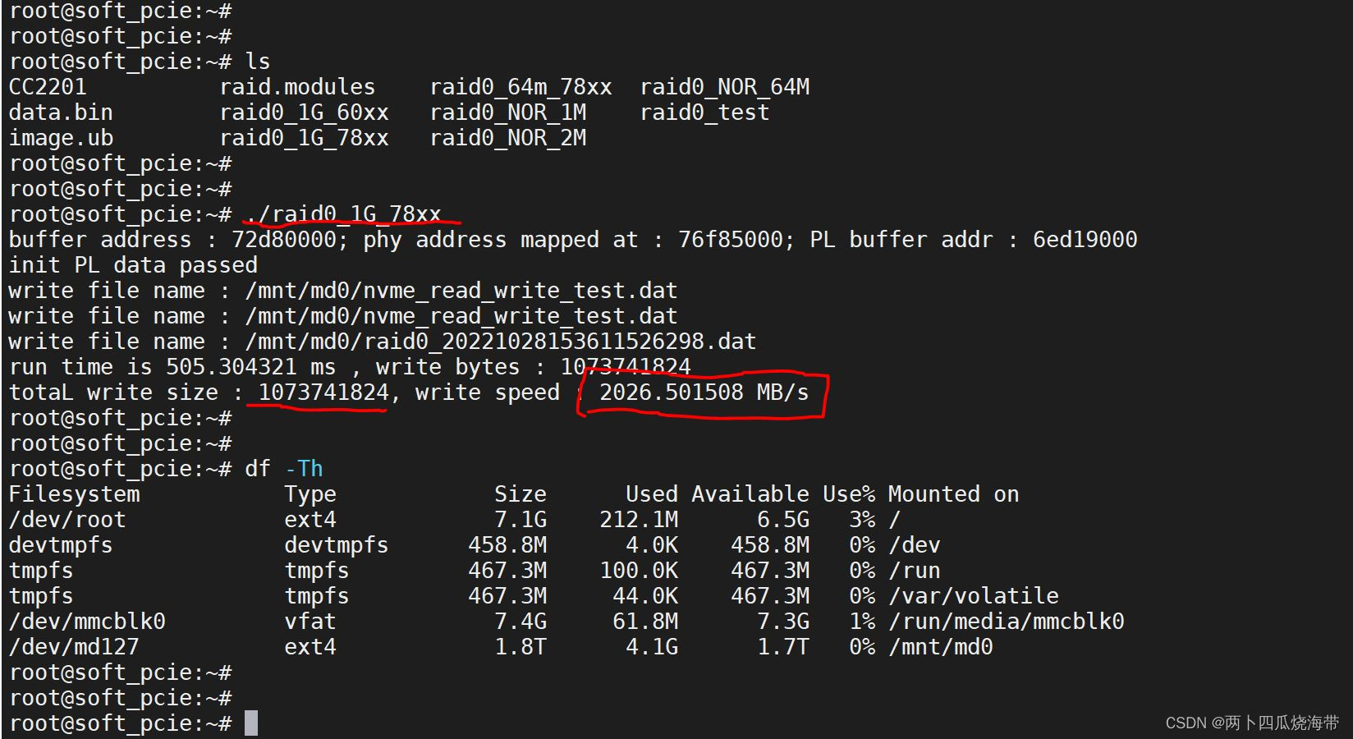Click the vfat type value
Viewport: 1353px width, 739px height.
(x=310, y=622)
